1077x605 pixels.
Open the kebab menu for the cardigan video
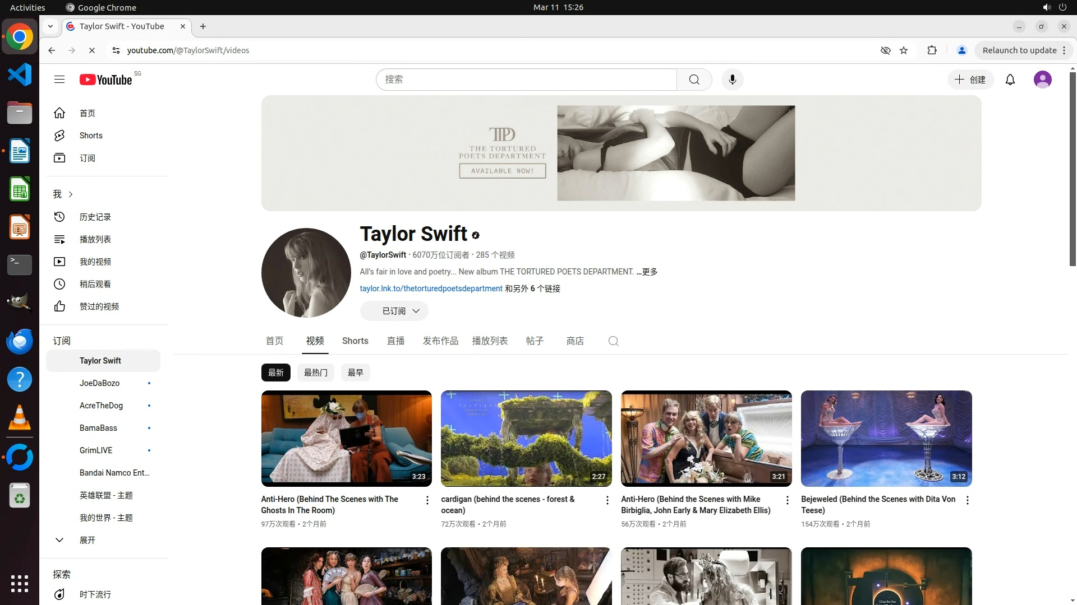[607, 500]
